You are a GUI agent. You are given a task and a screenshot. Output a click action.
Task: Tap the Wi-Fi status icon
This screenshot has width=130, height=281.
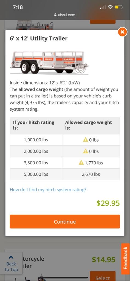(x=111, y=7)
